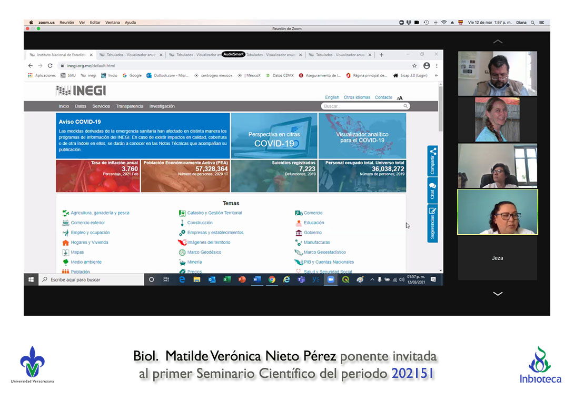
Task: Open the Sugerencias feedback side tab
Action: click(x=432, y=223)
